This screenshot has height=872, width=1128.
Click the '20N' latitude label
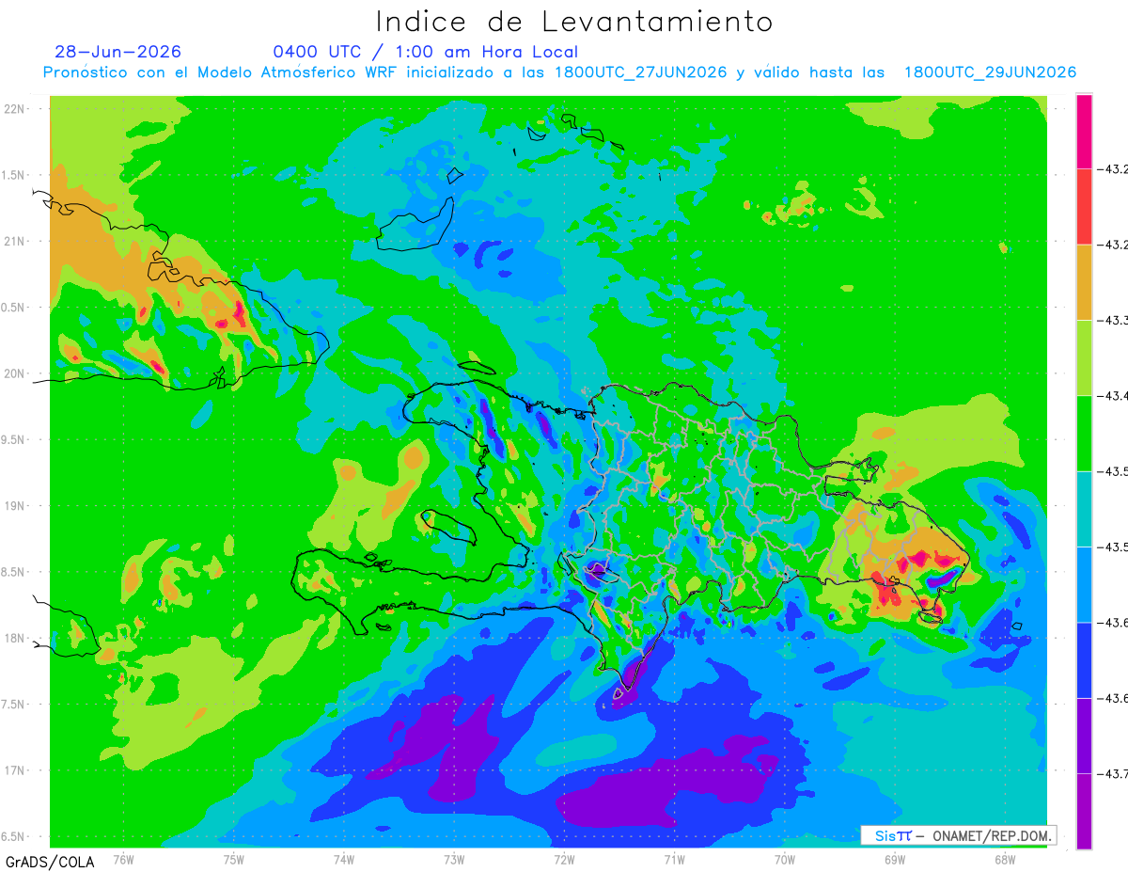click(16, 373)
